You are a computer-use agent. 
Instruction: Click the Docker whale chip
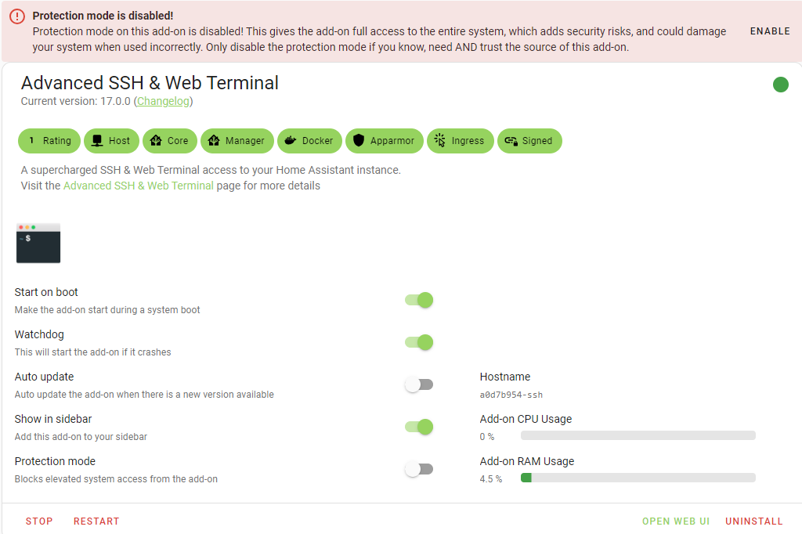[310, 141]
